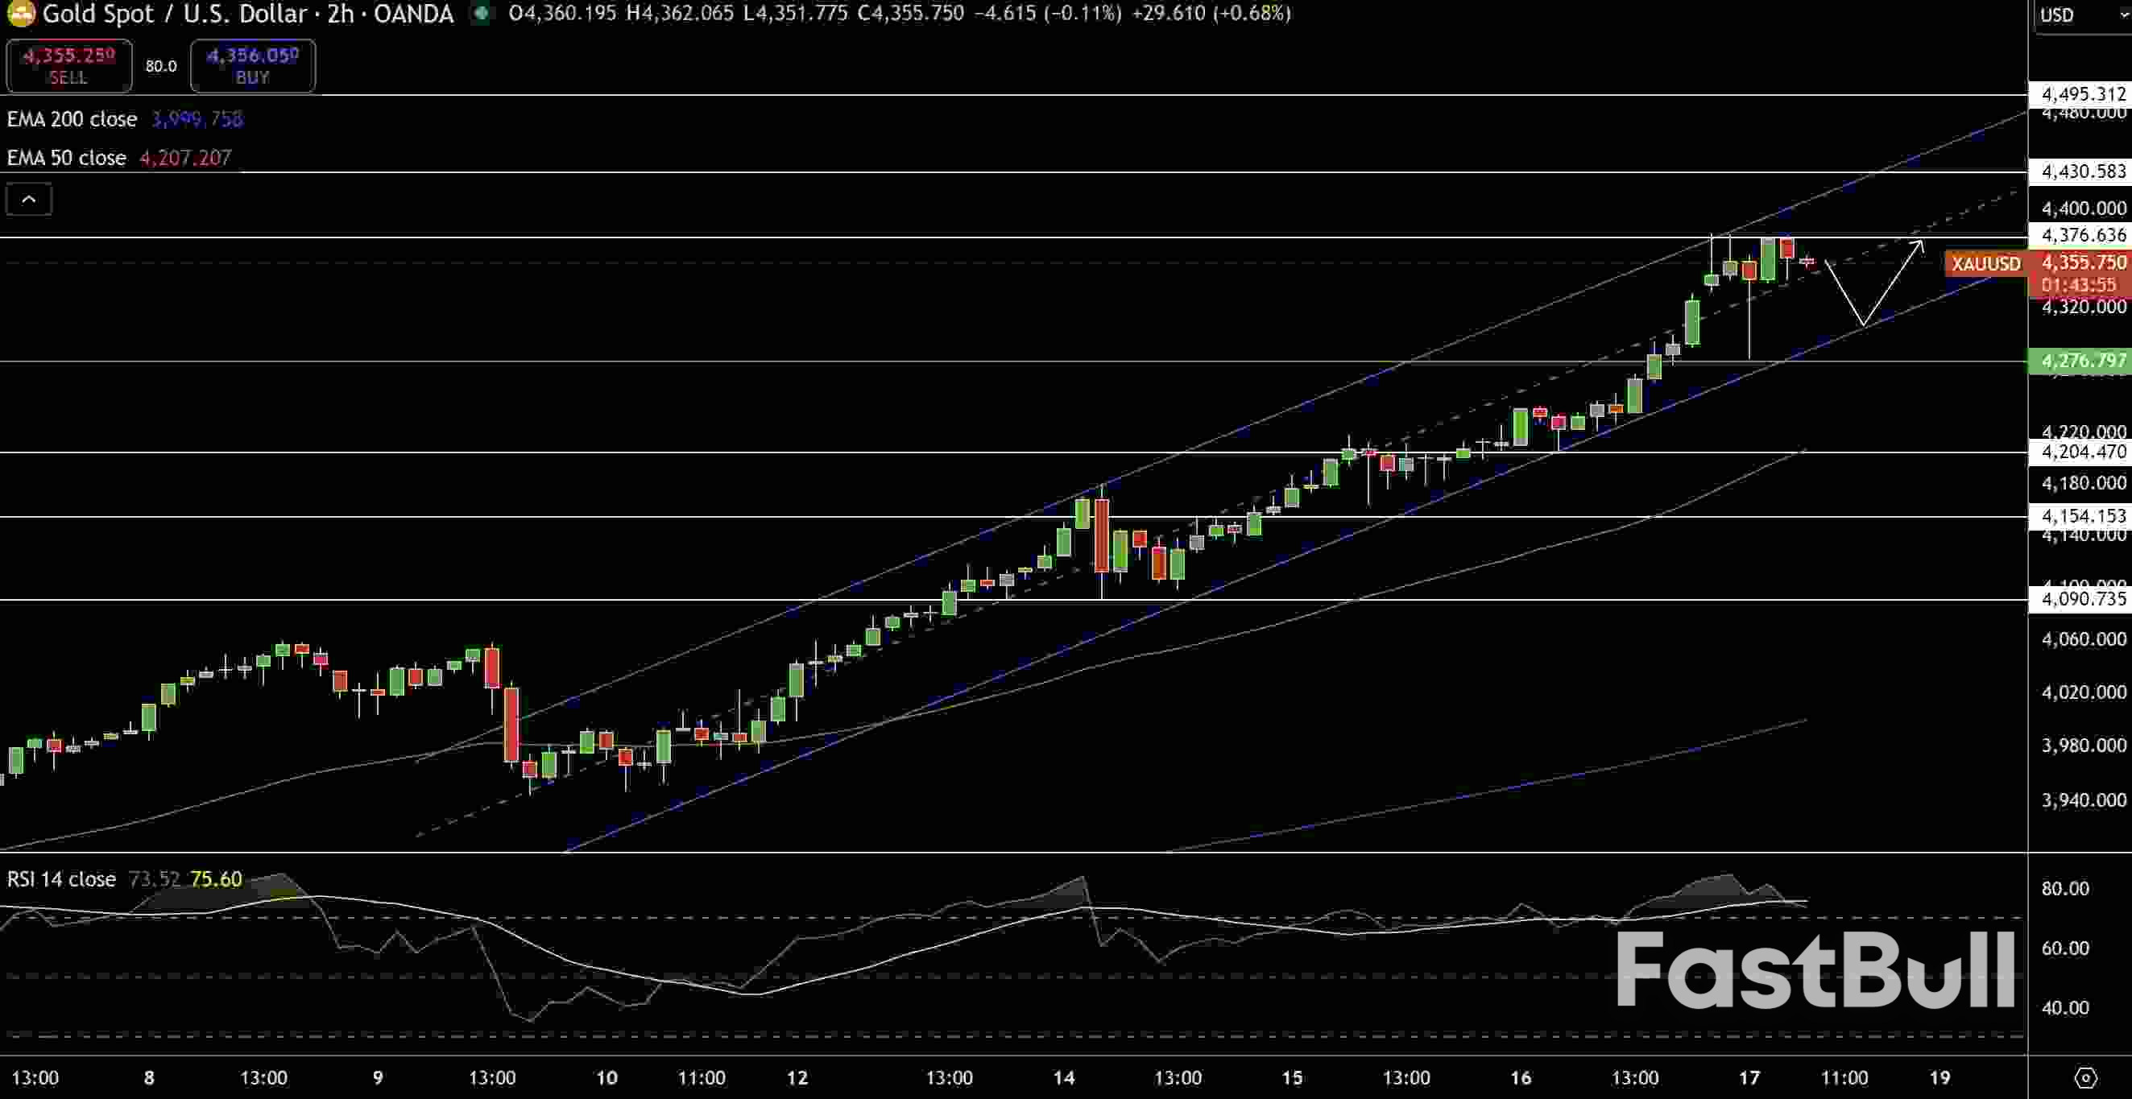Select the EMA 50 close indicator label
This screenshot has height=1099, width=2132.
tap(66, 158)
